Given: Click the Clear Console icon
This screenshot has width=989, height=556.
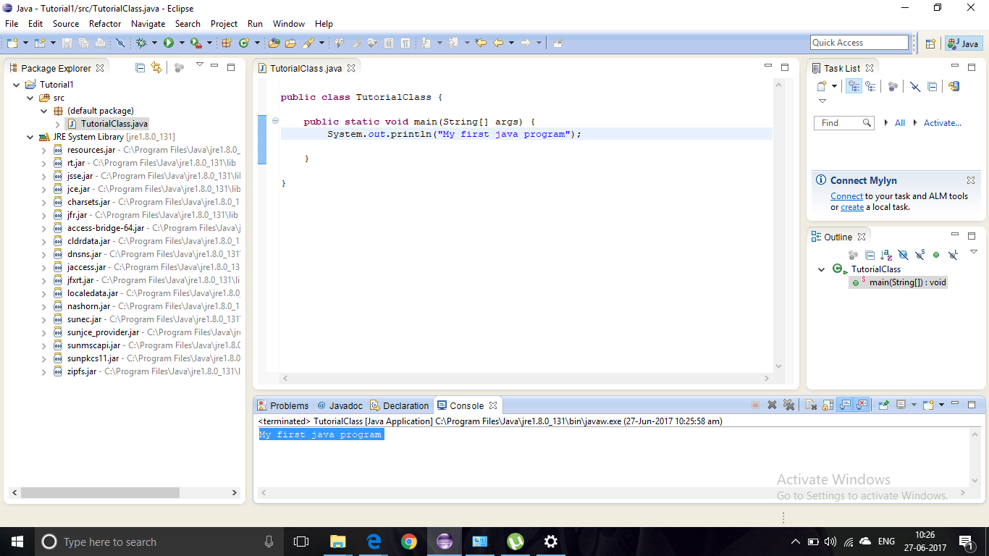Looking at the screenshot, I should pos(811,405).
